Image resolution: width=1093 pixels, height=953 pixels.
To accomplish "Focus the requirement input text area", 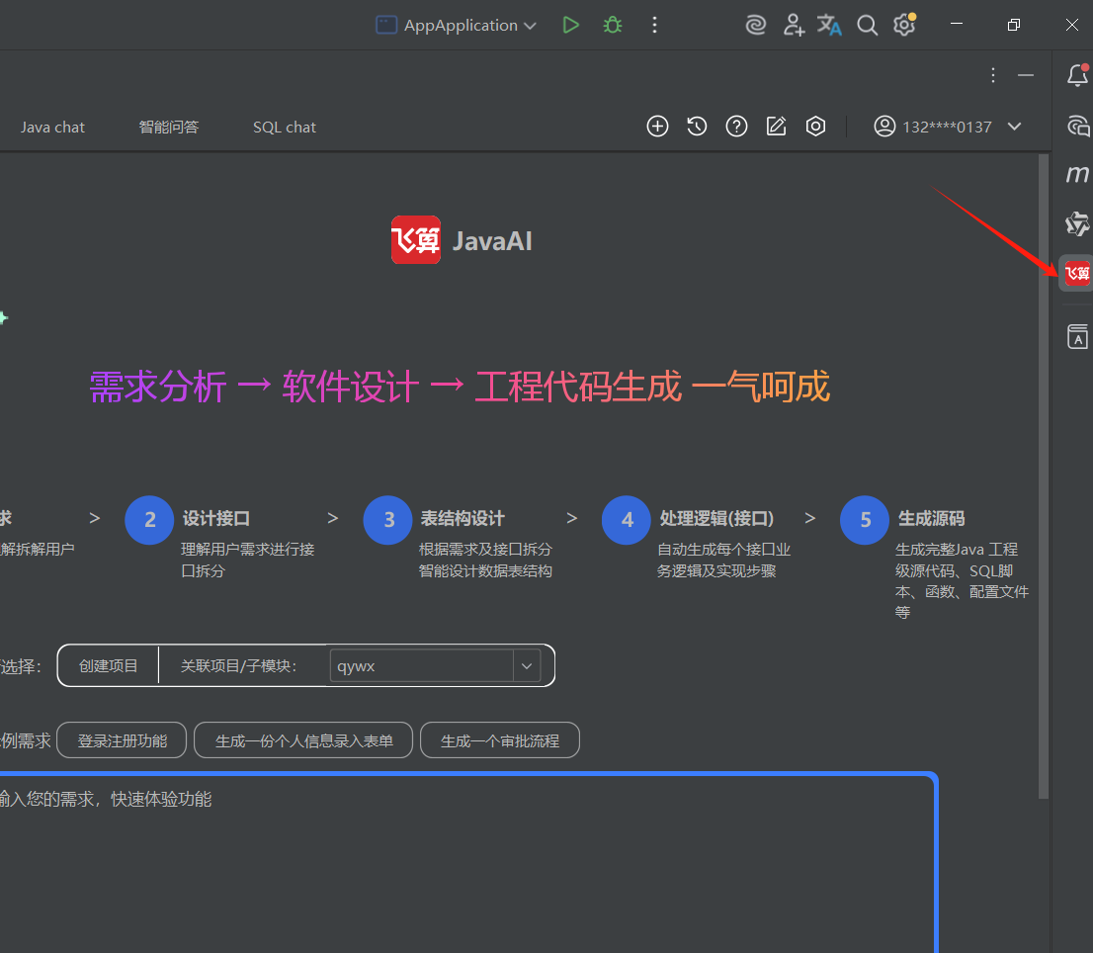I will coord(467,863).
